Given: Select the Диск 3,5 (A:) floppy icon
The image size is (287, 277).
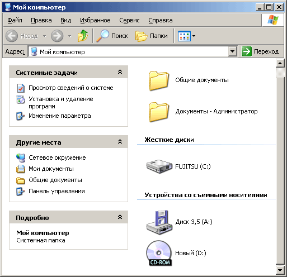Looking at the screenshot, I should 159,222.
